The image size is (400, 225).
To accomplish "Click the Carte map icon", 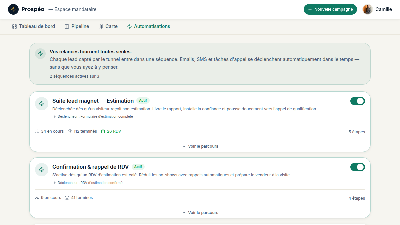I will tap(101, 26).
